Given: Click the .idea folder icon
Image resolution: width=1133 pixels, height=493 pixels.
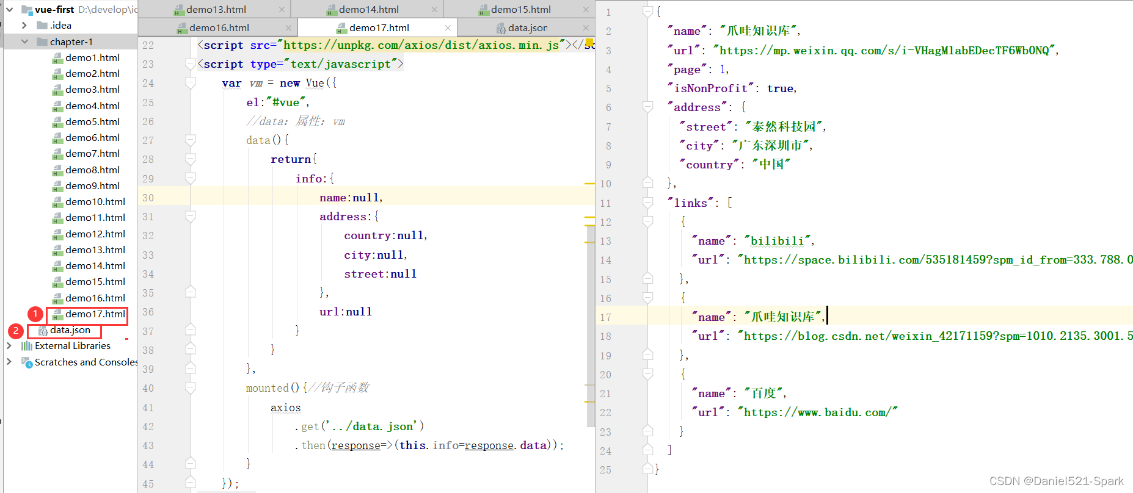Looking at the screenshot, I should click(42, 25).
